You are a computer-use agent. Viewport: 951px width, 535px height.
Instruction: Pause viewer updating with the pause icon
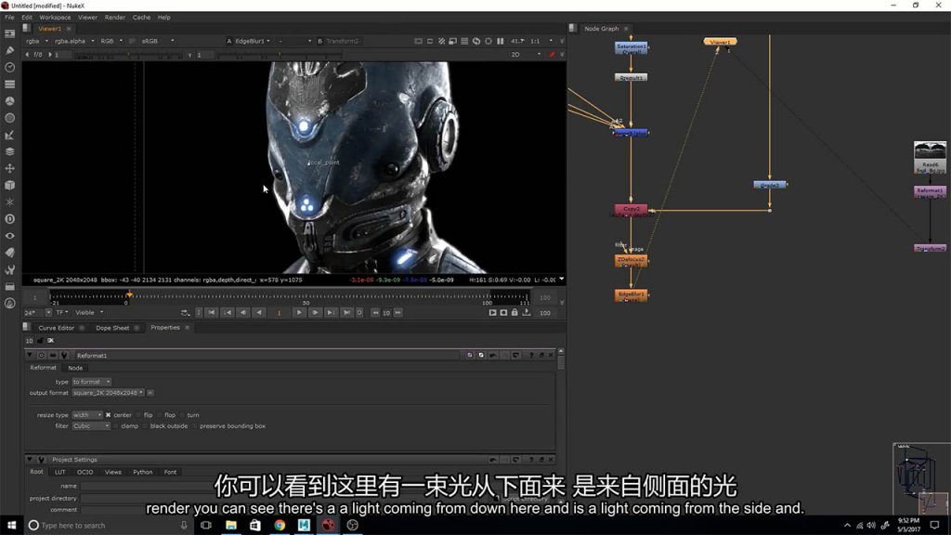pos(501,41)
